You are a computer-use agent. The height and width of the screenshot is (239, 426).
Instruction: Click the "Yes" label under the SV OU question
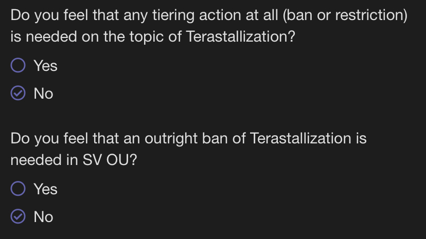point(45,189)
